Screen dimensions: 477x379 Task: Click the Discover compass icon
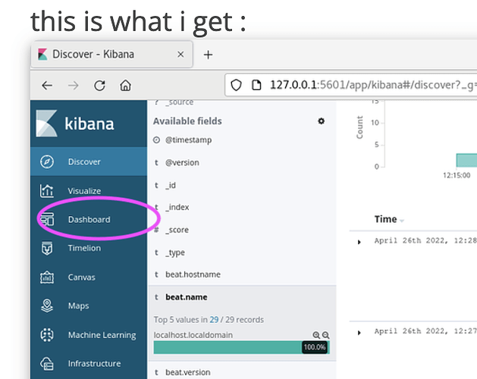[47, 161]
